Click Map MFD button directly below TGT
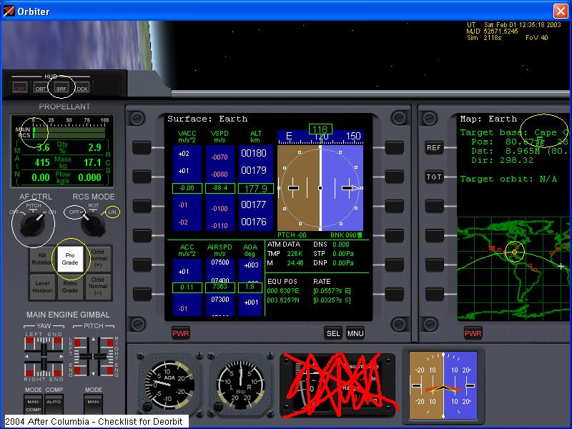 [434, 206]
